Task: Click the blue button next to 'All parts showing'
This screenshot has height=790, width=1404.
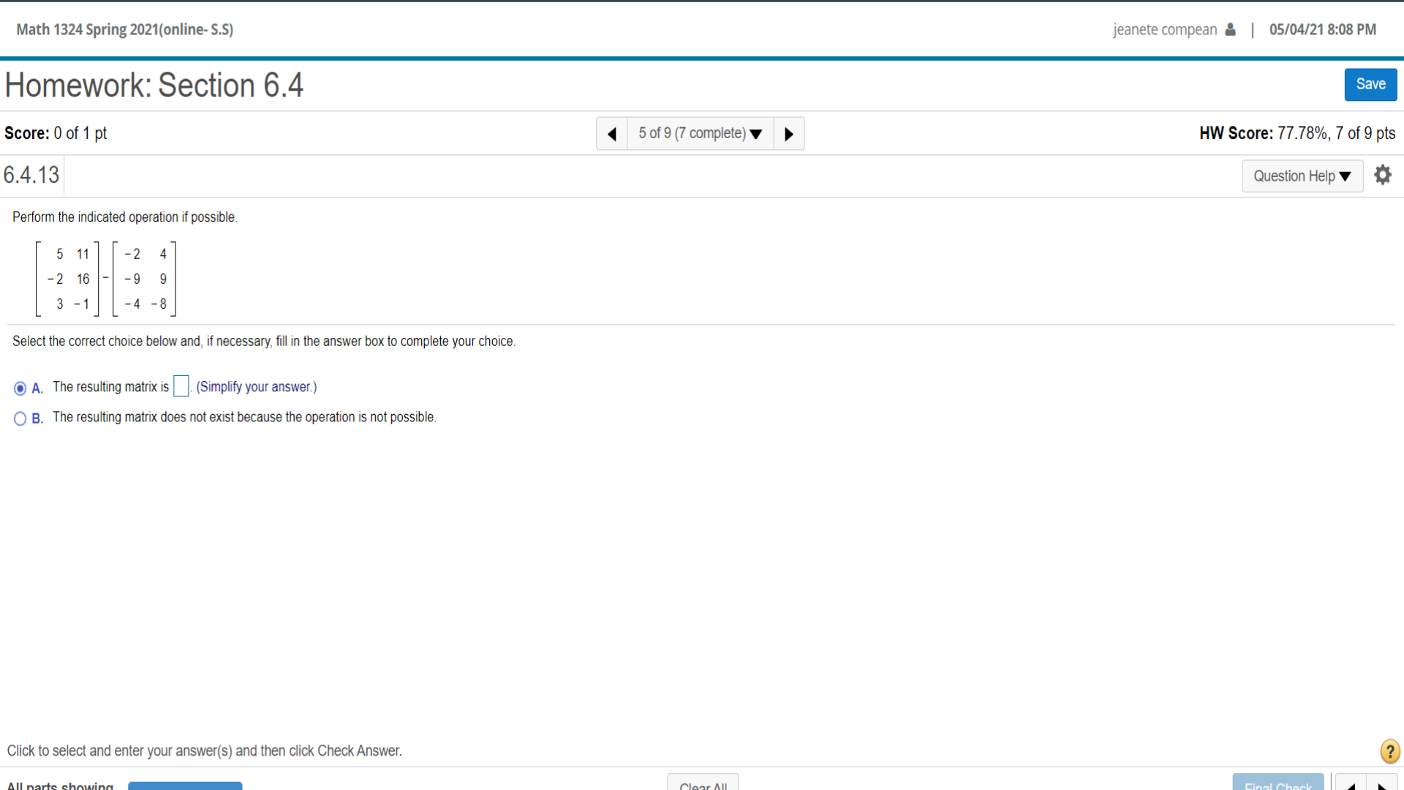Action: (x=184, y=786)
